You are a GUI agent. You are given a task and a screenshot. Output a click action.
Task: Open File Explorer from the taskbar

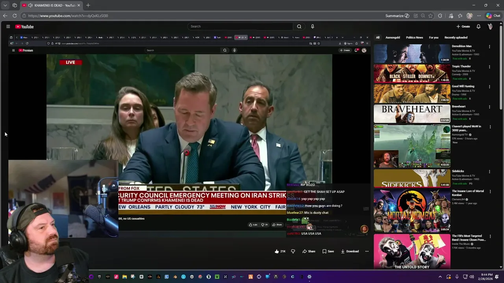click(x=124, y=277)
